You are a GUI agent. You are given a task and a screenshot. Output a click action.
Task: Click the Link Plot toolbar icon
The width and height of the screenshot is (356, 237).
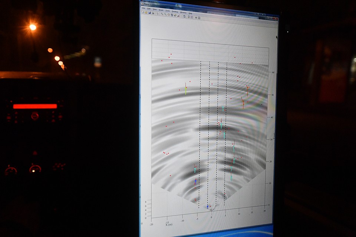[185, 16]
